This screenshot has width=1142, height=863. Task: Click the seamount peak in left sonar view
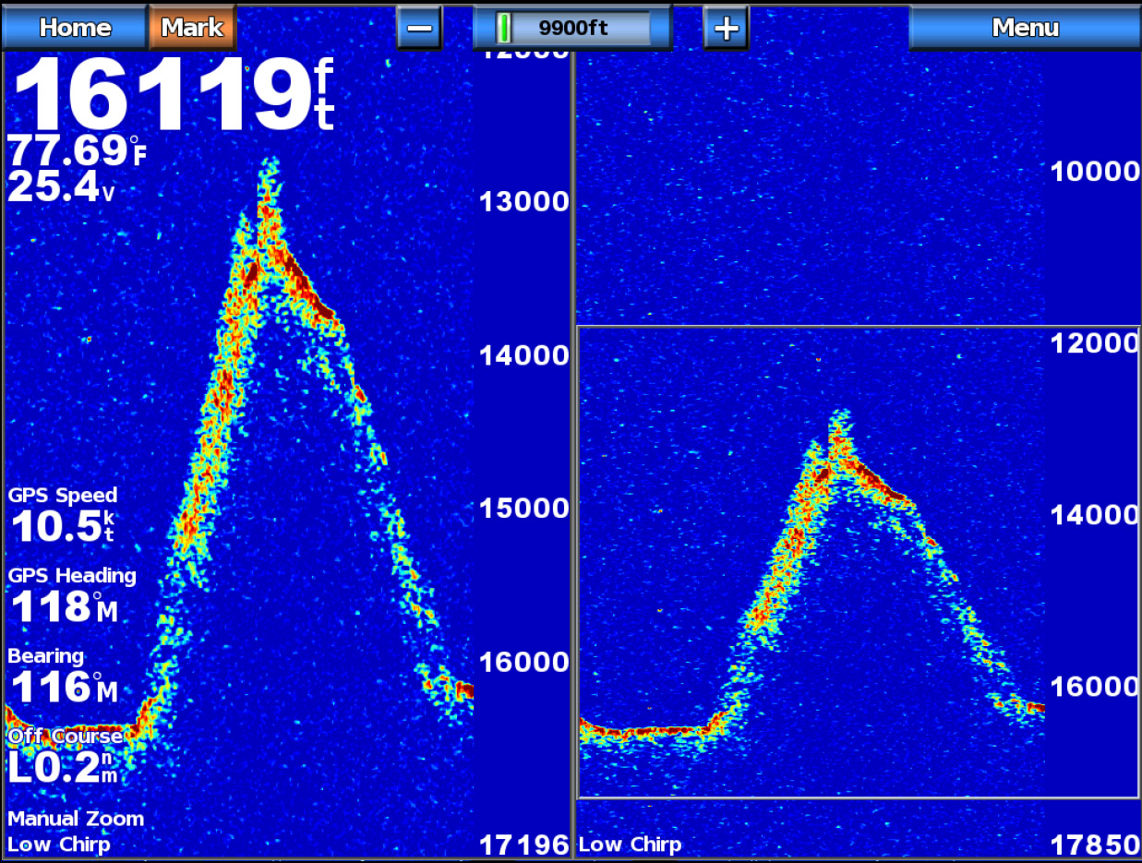point(269,171)
